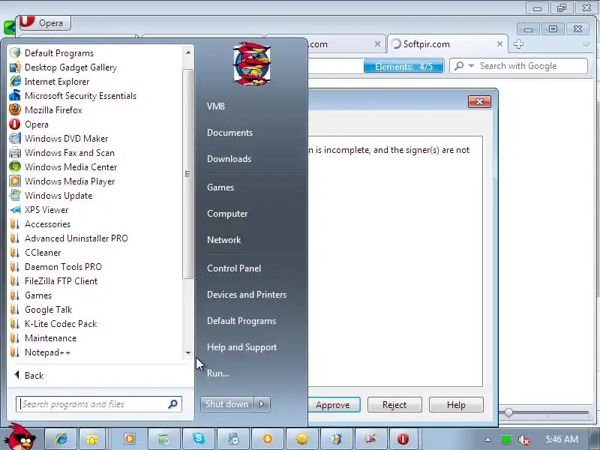Open Default Programs from the programs list
Image resolution: width=600 pixels, height=450 pixels.
click(59, 52)
